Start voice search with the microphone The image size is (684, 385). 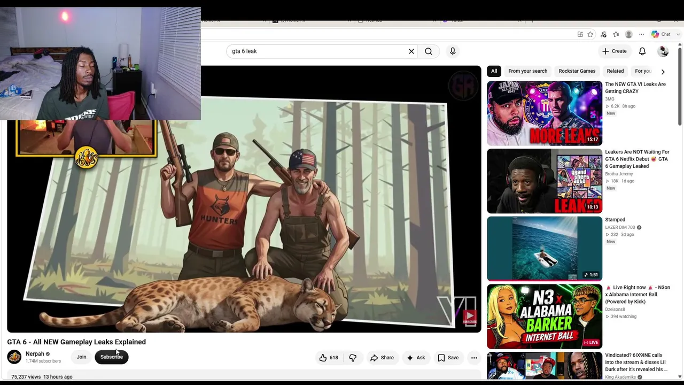pyautogui.click(x=453, y=51)
